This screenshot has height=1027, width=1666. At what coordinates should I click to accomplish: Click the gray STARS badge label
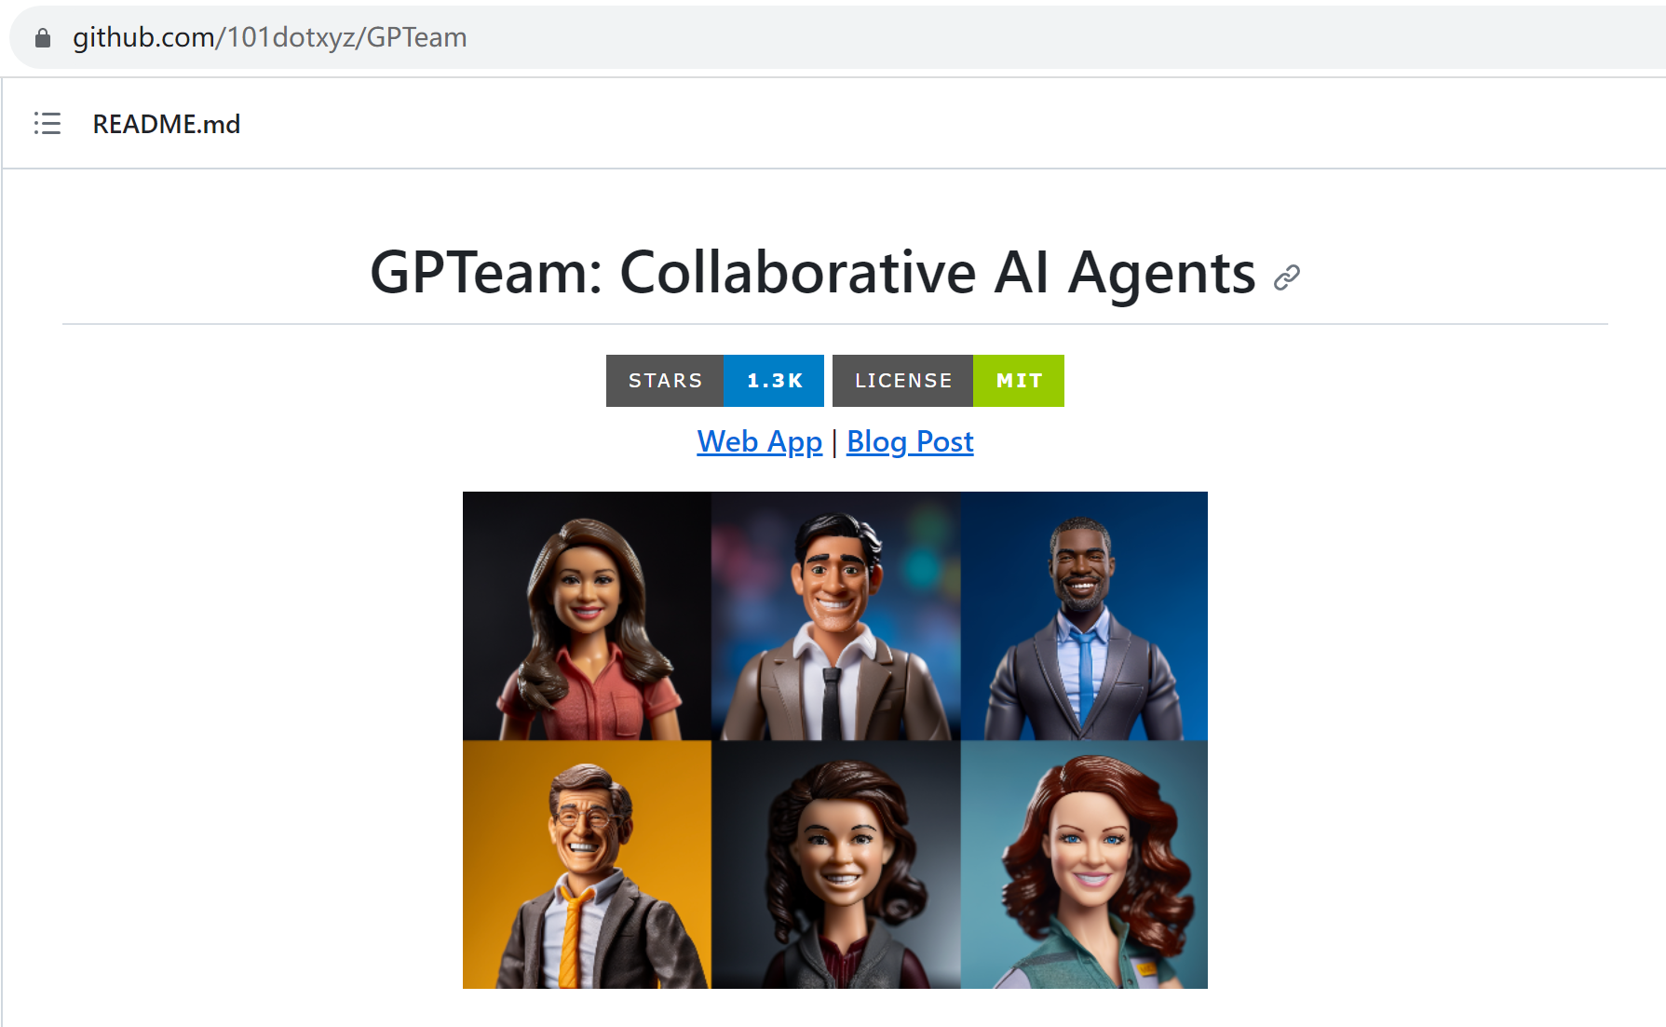(x=665, y=381)
